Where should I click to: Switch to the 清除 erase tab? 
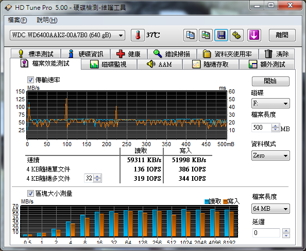277,54
